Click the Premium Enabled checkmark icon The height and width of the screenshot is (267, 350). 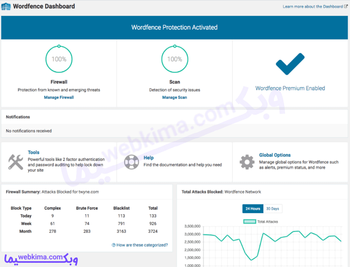click(x=290, y=64)
